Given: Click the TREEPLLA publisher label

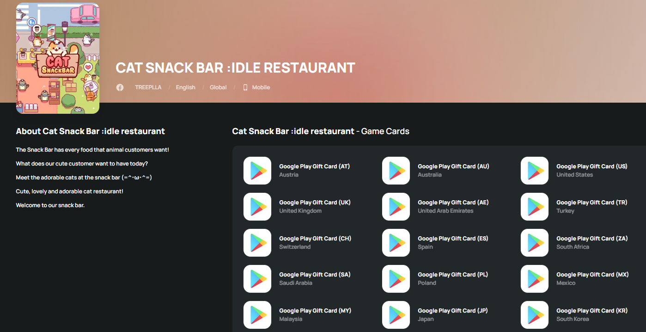Looking at the screenshot, I should click(148, 87).
